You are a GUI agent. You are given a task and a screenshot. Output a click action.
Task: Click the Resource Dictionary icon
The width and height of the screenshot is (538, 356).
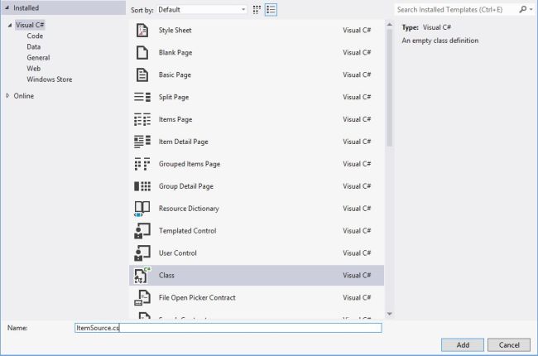tap(142, 209)
